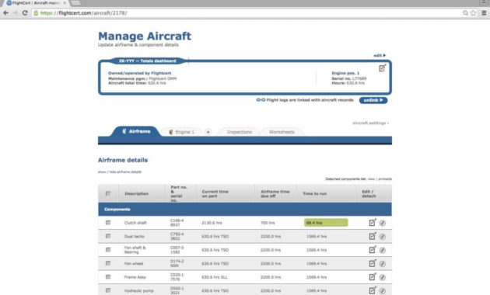Viewport: 490px width, 295px height.
Task: Edit the Hydraulic pump component
Action: pyautogui.click(x=373, y=290)
